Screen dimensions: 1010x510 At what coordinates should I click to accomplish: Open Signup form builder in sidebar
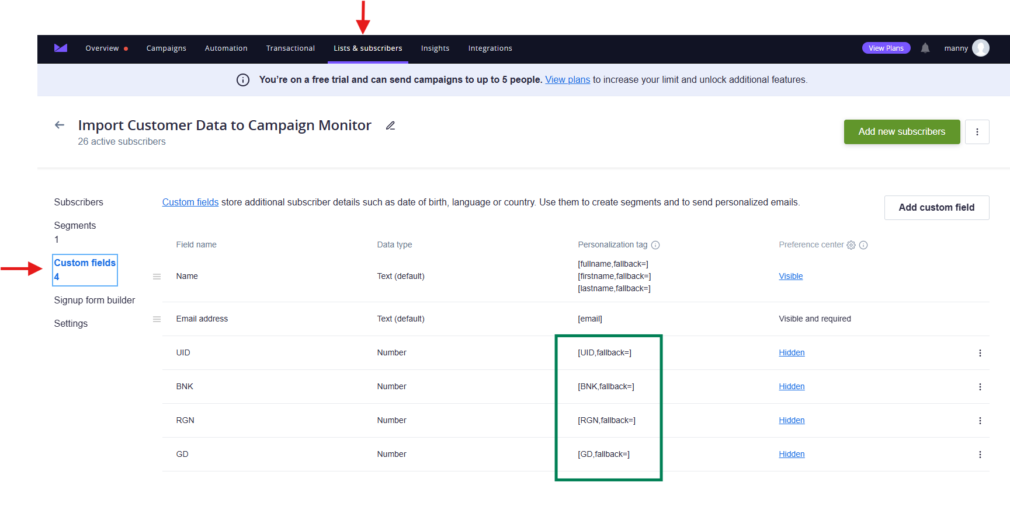(95, 301)
